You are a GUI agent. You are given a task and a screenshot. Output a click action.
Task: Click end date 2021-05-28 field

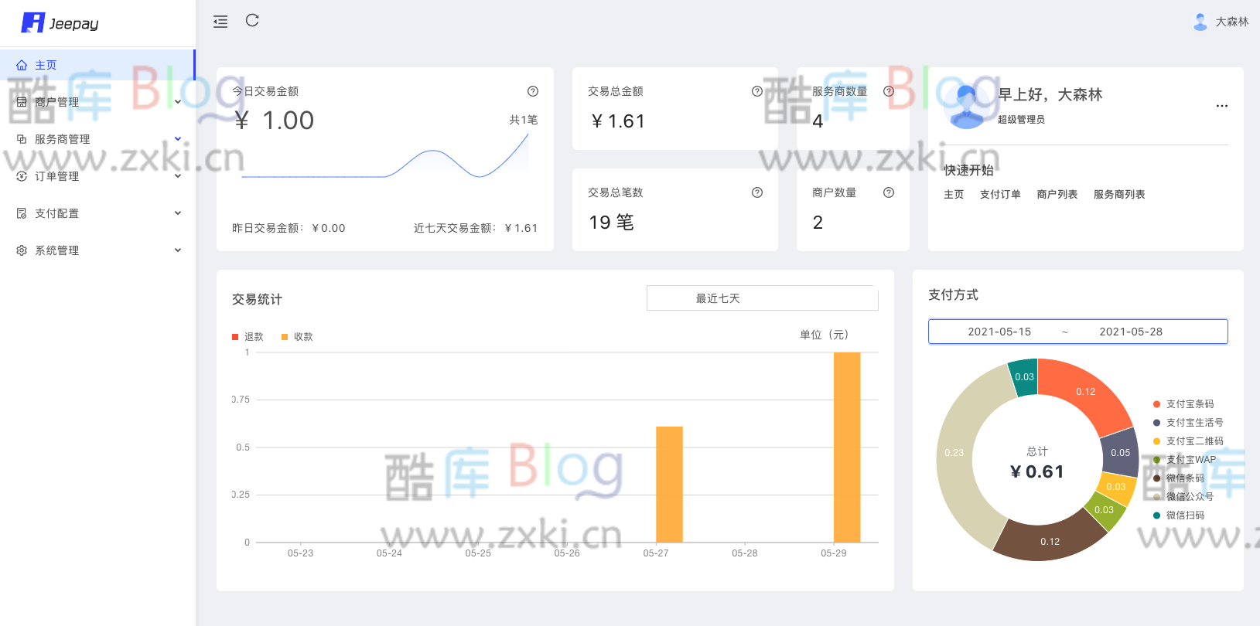pyautogui.click(x=1131, y=332)
